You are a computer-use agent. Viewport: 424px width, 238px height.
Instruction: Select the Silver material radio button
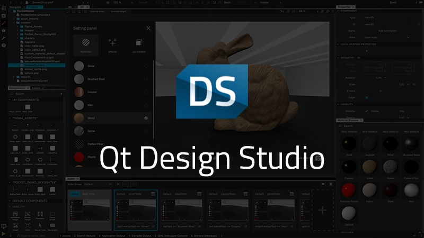pyautogui.click(x=146, y=66)
